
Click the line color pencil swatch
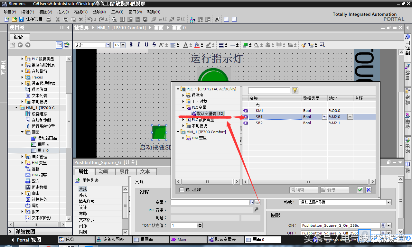click(208, 45)
